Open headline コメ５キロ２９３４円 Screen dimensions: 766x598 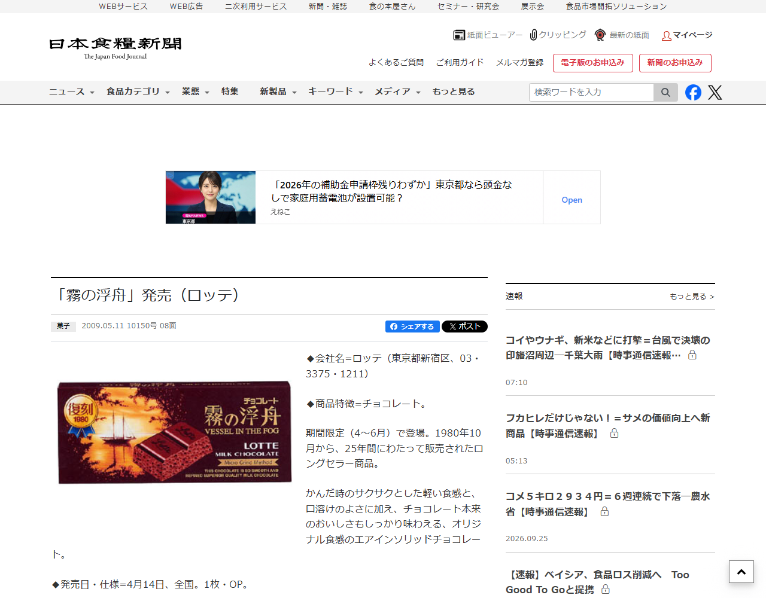click(607, 504)
